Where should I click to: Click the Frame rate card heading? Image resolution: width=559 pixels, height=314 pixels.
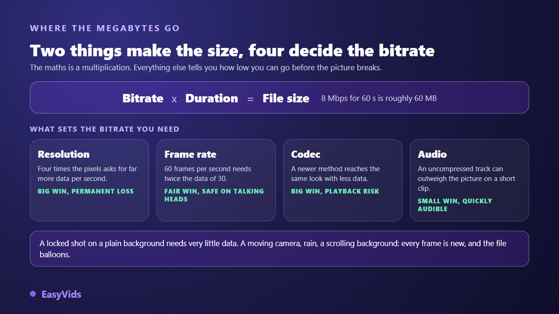(191, 154)
